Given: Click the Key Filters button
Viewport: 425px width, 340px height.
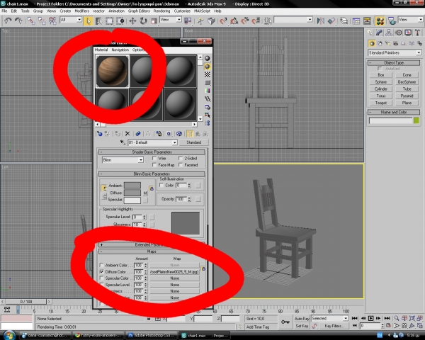Looking at the screenshot, I should (x=334, y=326).
